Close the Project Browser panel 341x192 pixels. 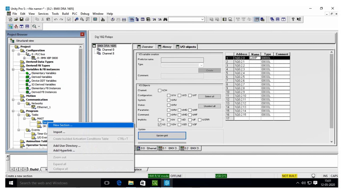click(x=82, y=34)
